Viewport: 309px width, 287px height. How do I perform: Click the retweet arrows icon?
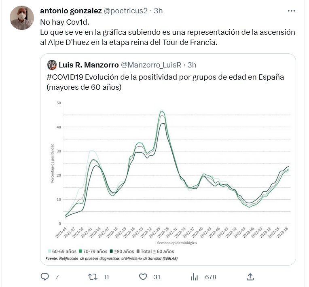pos(93,277)
